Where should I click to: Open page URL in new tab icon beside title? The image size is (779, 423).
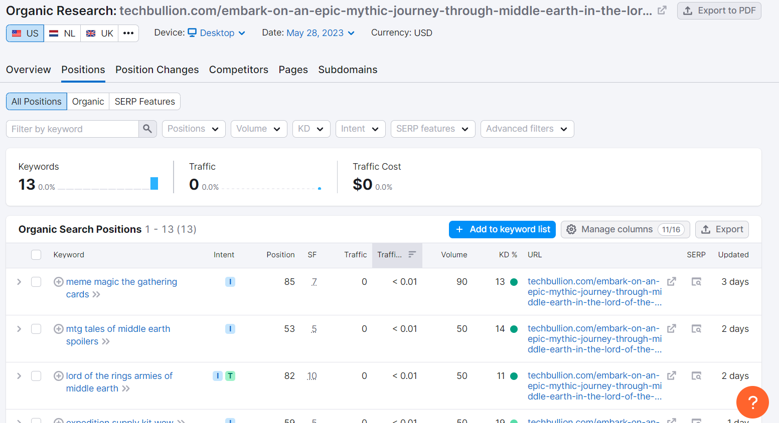click(x=662, y=11)
